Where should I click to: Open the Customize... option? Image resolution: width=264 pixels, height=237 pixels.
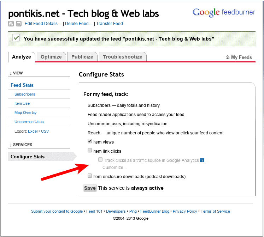point(115,168)
